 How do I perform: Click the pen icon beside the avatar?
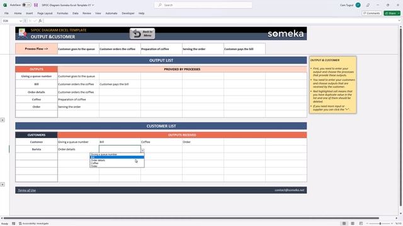tap(368, 5)
